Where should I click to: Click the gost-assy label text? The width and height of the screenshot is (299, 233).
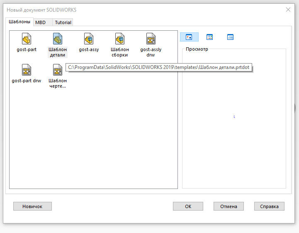coord(89,49)
